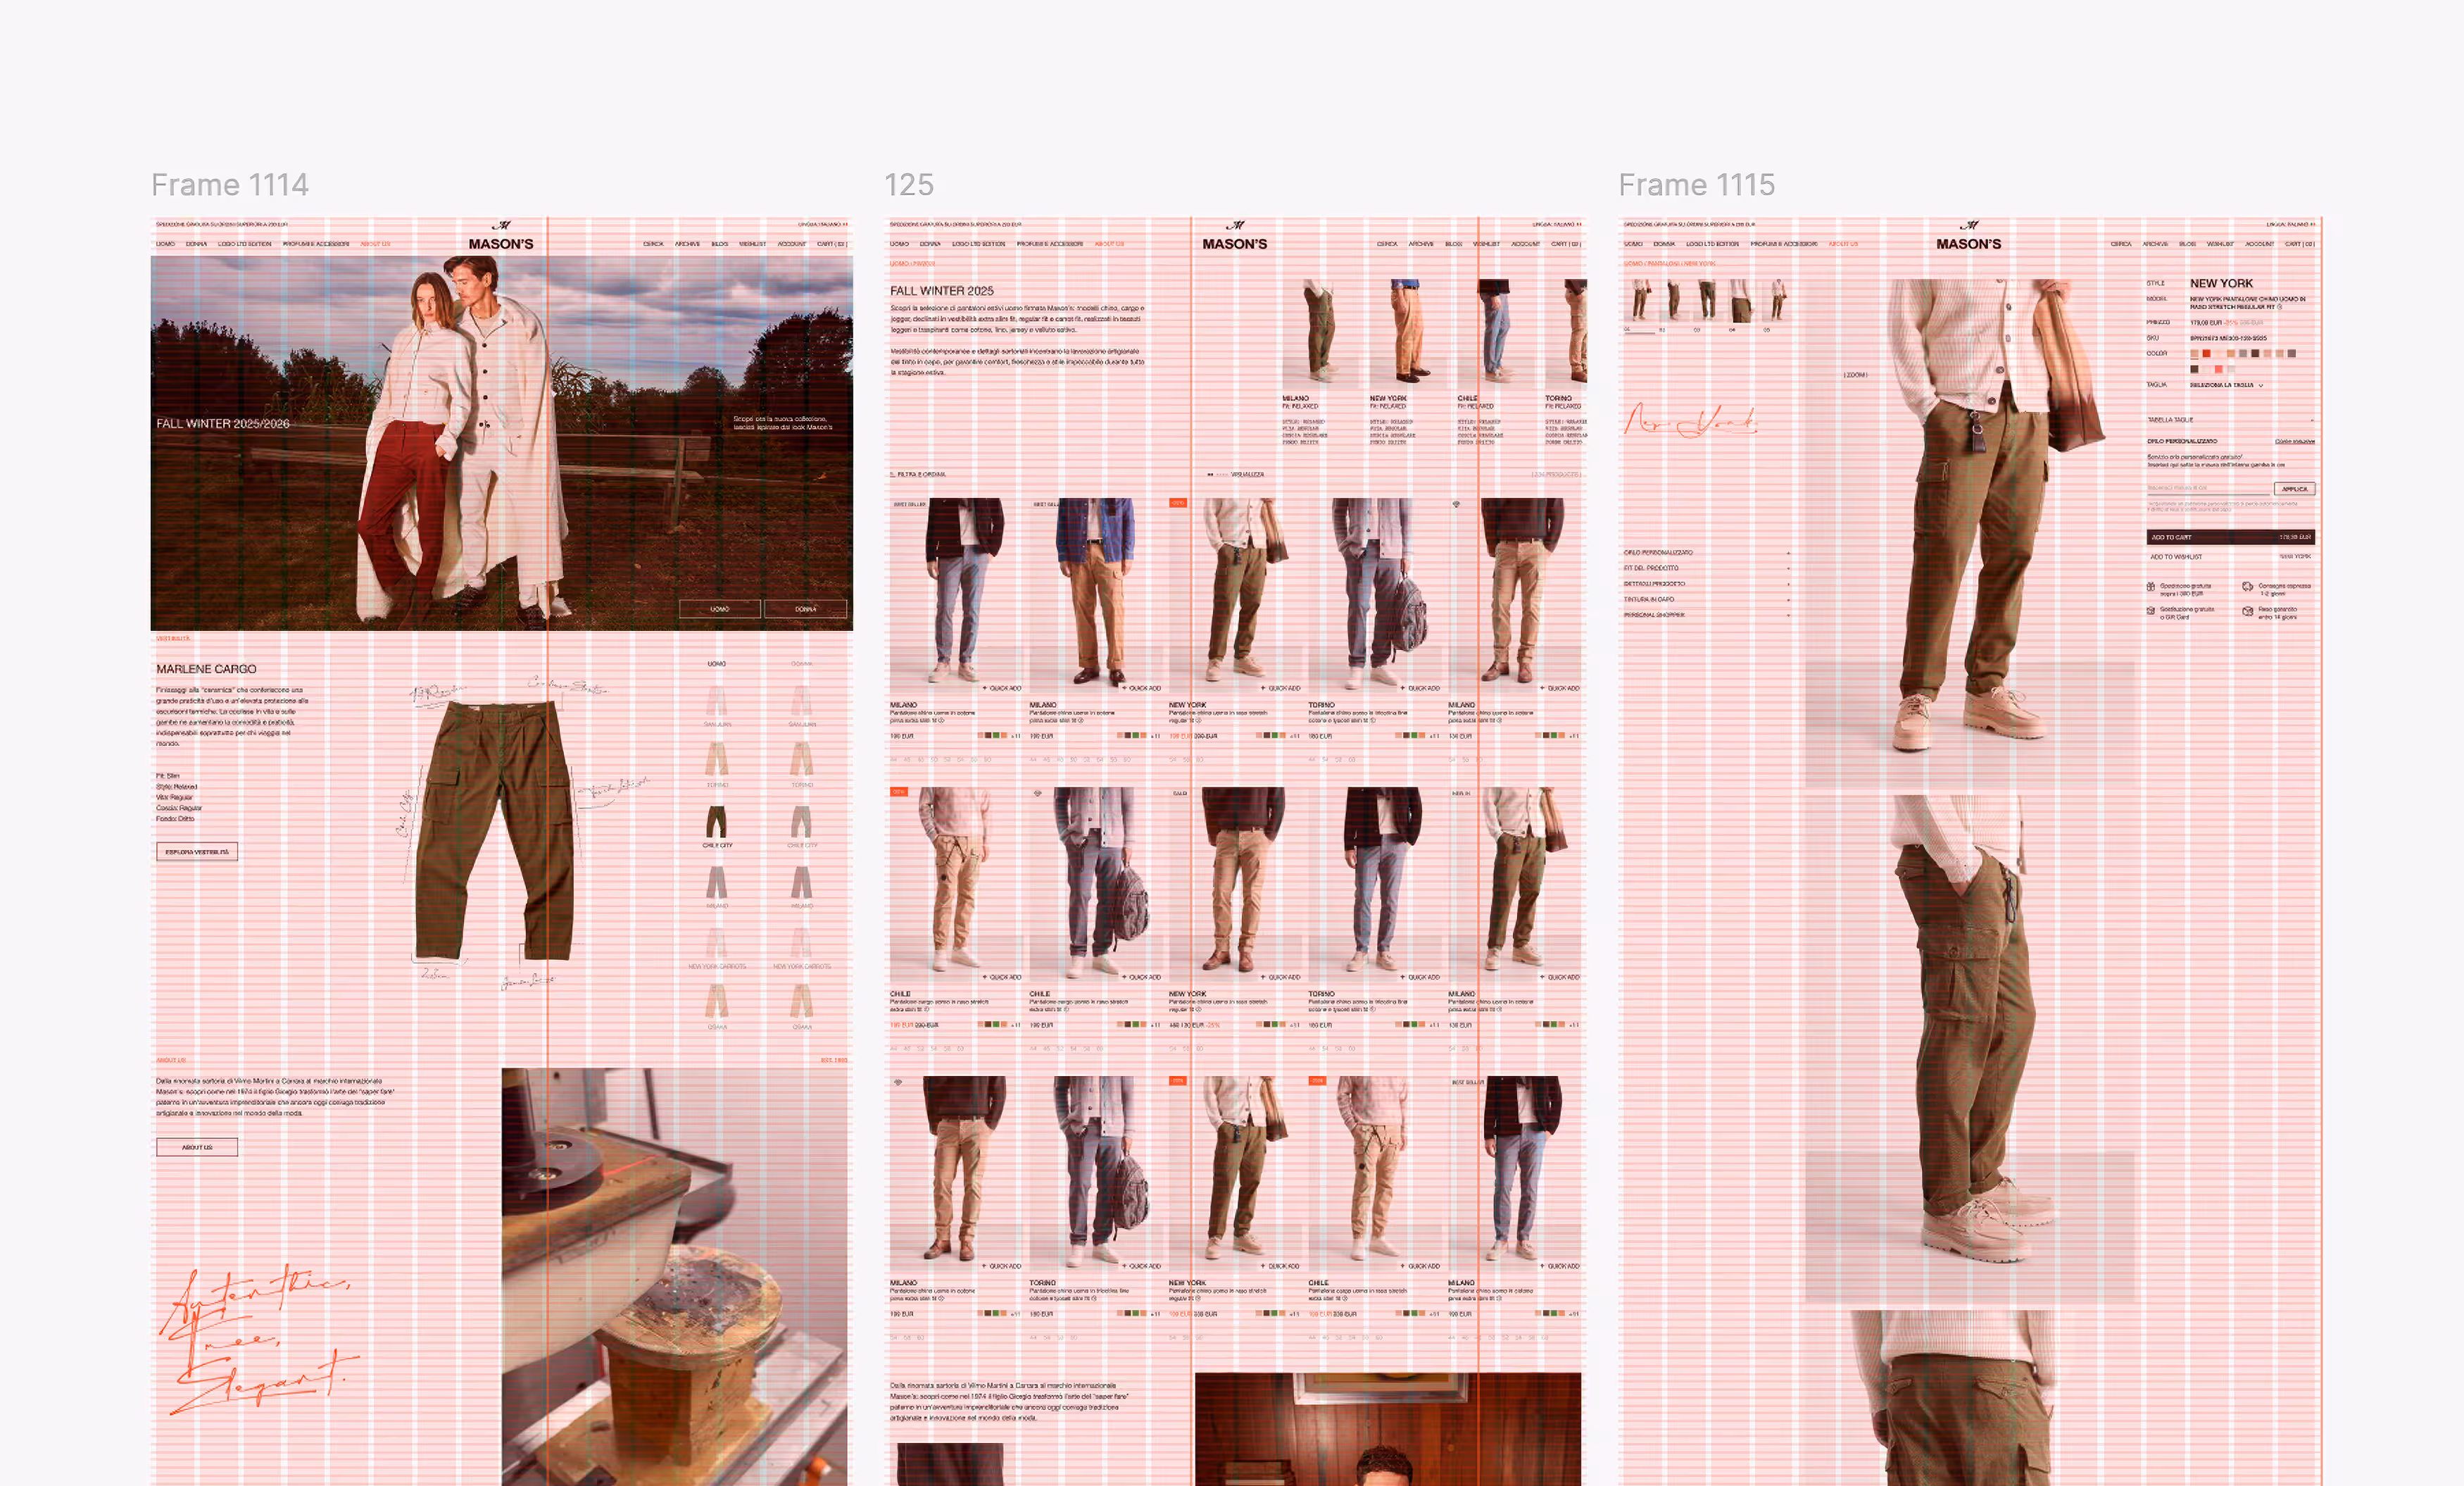This screenshot has width=2464, height=1486.
Task: Click express delivery icon in Frame 1115
Action: tap(2247, 587)
